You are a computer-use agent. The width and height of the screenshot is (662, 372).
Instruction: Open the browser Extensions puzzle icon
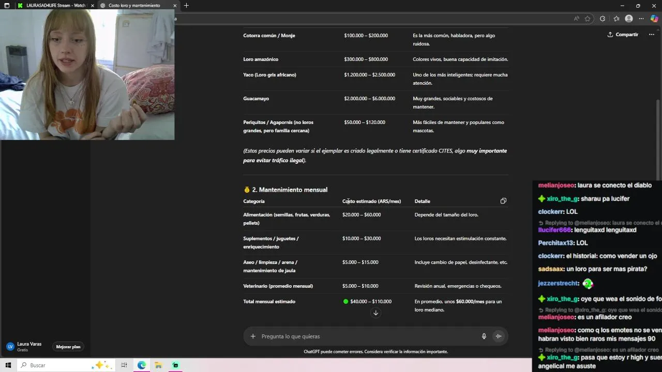pyautogui.click(x=603, y=19)
